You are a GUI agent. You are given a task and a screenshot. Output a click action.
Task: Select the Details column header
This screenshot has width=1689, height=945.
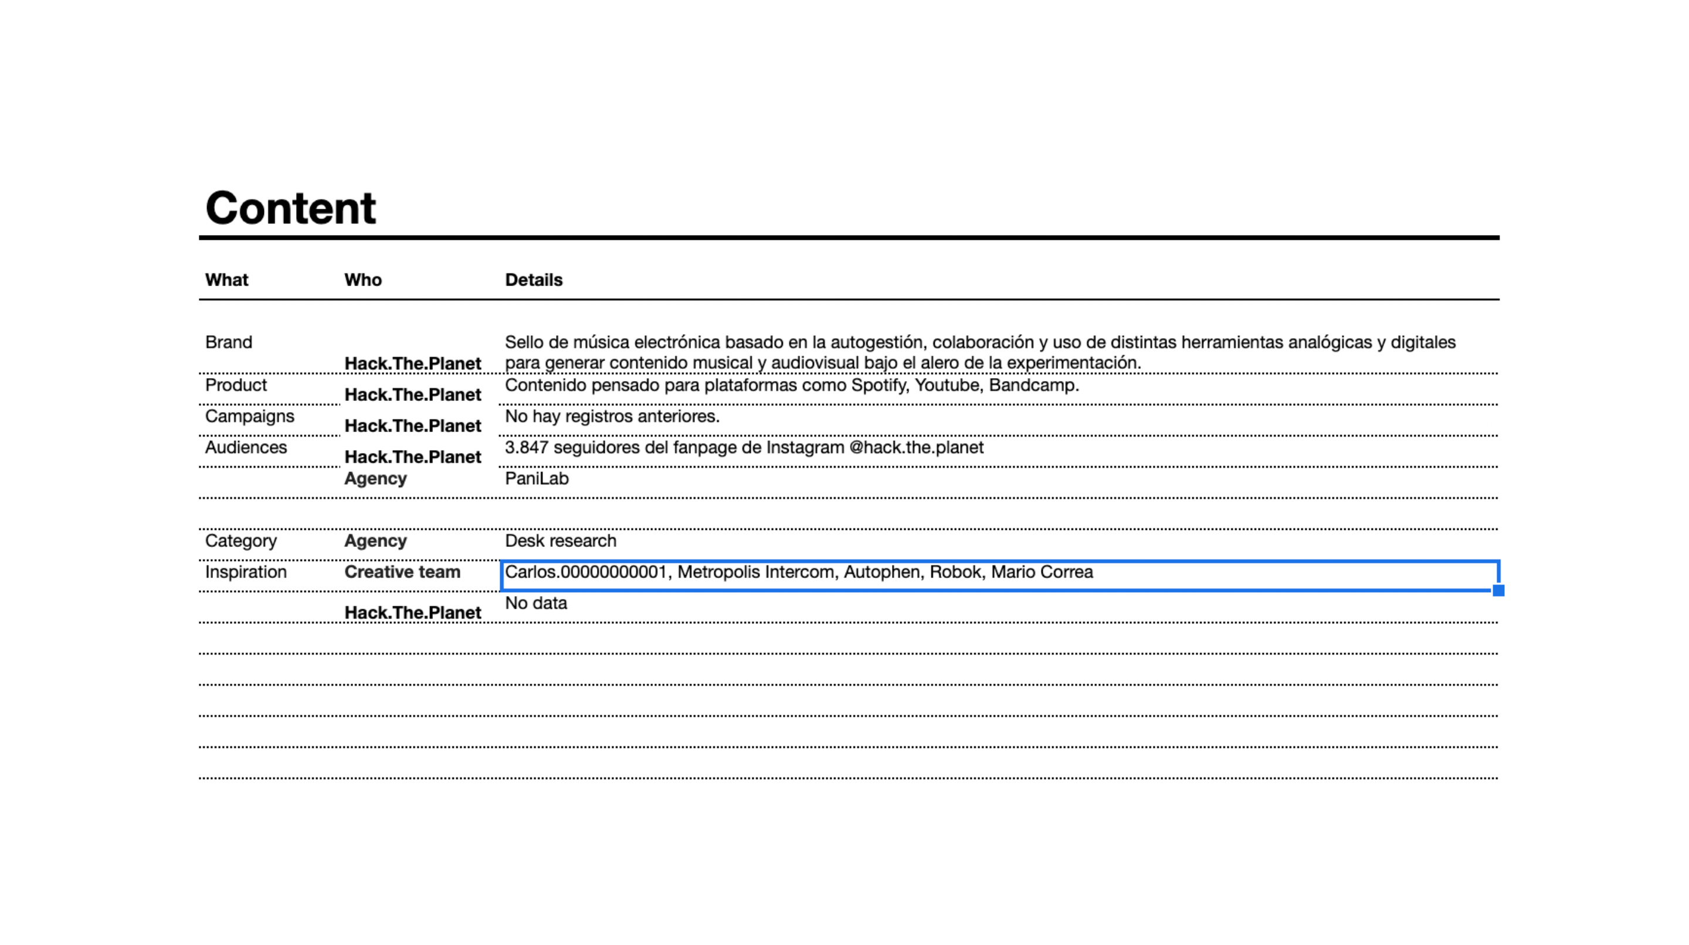coord(534,280)
